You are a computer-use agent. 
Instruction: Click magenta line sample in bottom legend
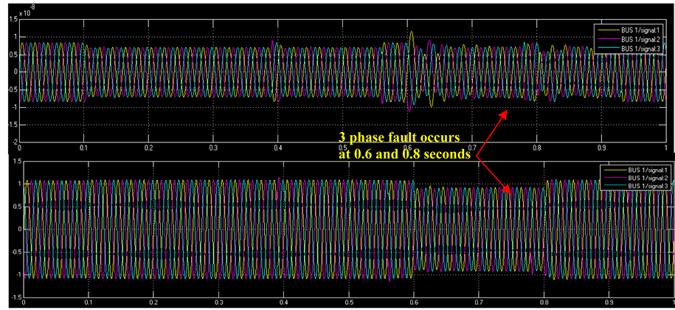(614, 179)
